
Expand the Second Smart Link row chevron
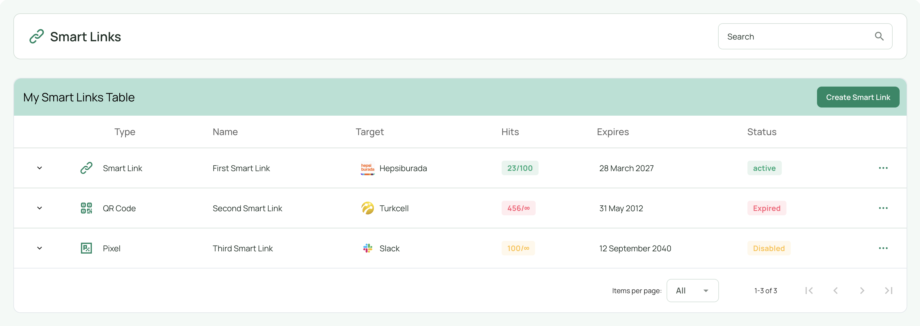click(40, 208)
